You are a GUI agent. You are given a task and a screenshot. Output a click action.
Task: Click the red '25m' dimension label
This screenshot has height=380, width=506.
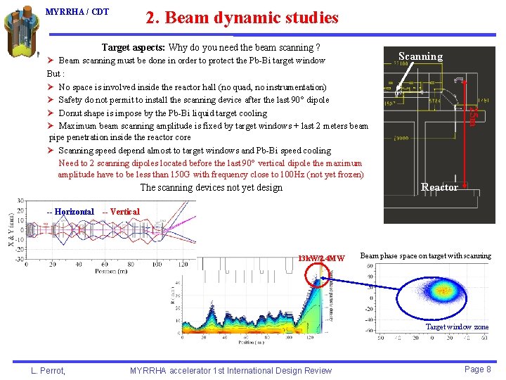point(473,116)
